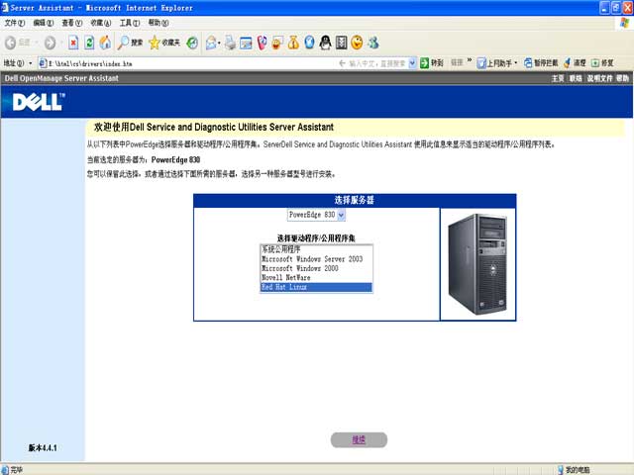Open the 帮助 (Help) menu
Screen dimensions: 634x475
[158, 23]
